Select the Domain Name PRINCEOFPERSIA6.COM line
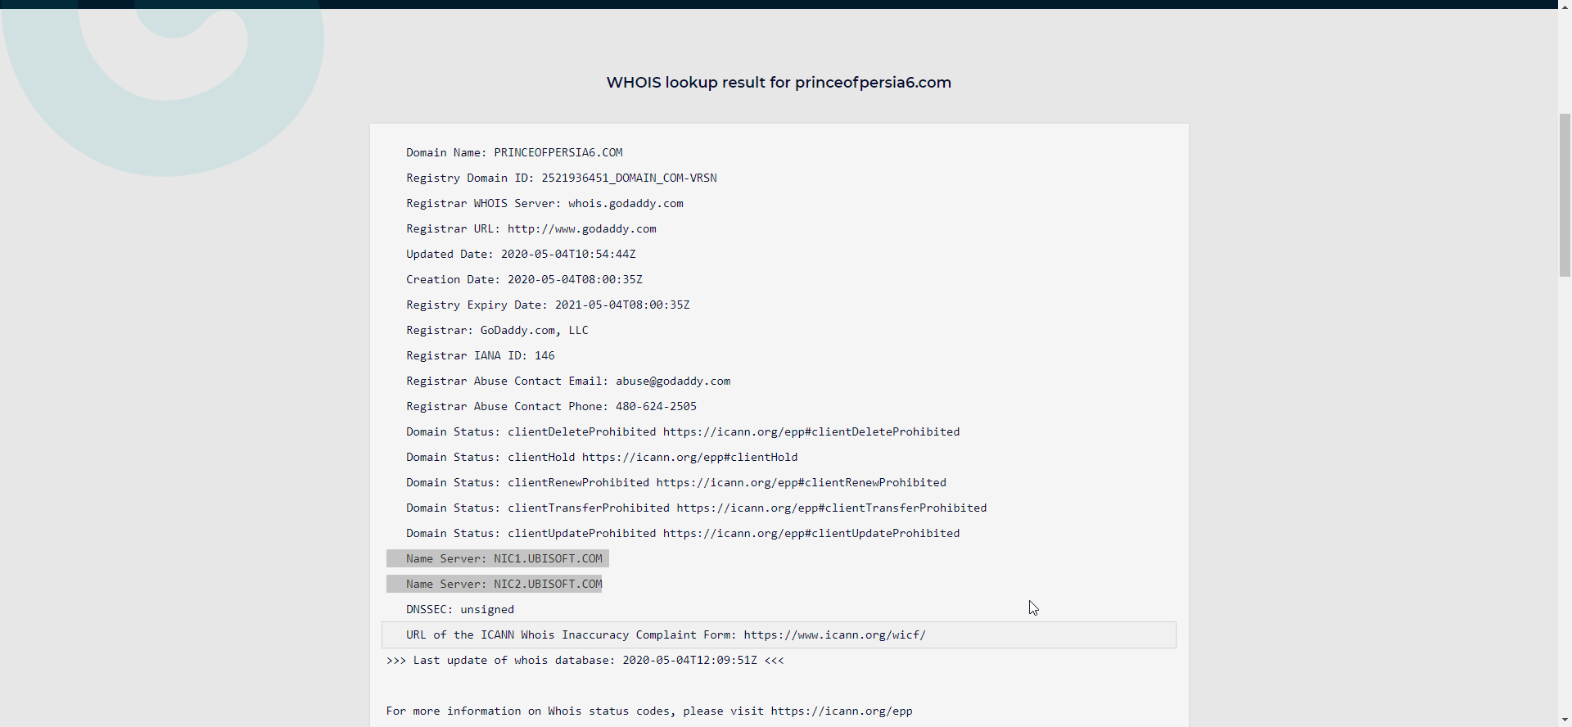This screenshot has height=727, width=1572. tap(514, 153)
